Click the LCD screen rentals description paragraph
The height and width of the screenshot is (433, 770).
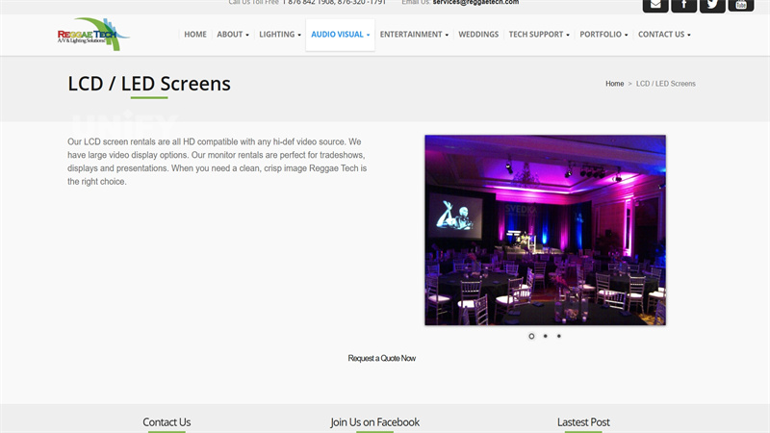pyautogui.click(x=218, y=162)
